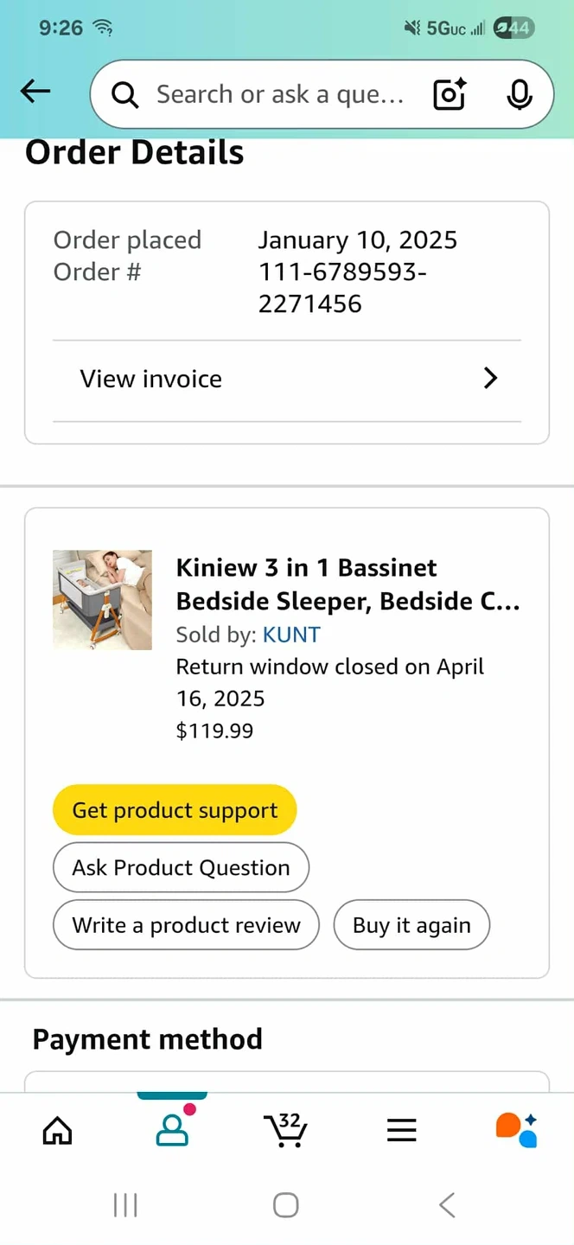
Task: Tap the microphone voice search icon
Action: click(x=519, y=94)
